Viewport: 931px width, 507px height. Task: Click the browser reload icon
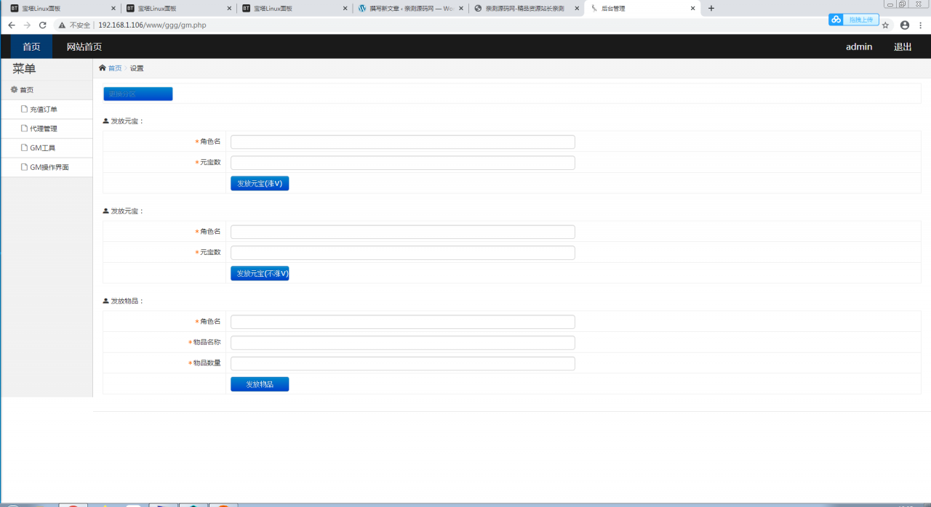tap(43, 25)
